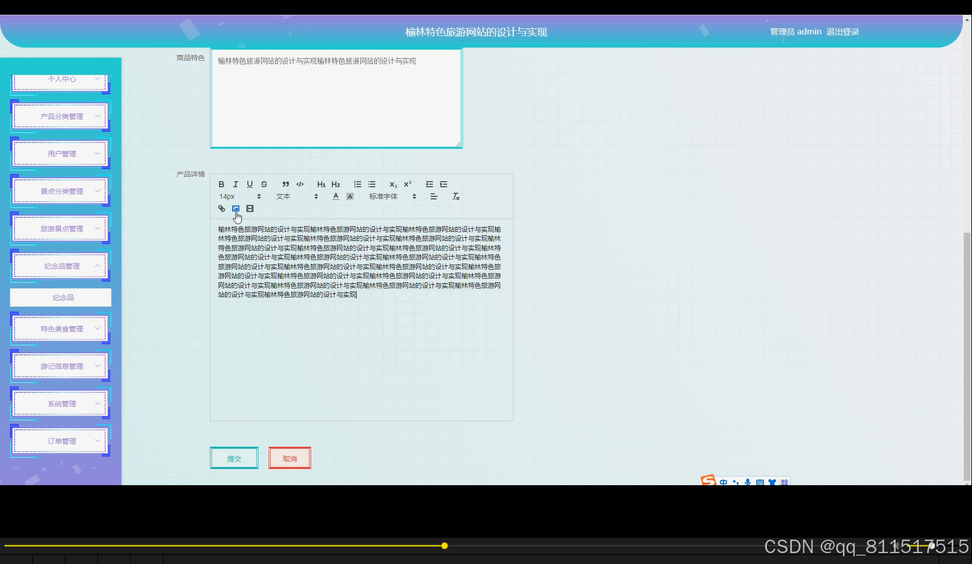Screen dimensions: 972x564
Task: Toggle strikethrough formatting in the editor
Action: click(264, 185)
